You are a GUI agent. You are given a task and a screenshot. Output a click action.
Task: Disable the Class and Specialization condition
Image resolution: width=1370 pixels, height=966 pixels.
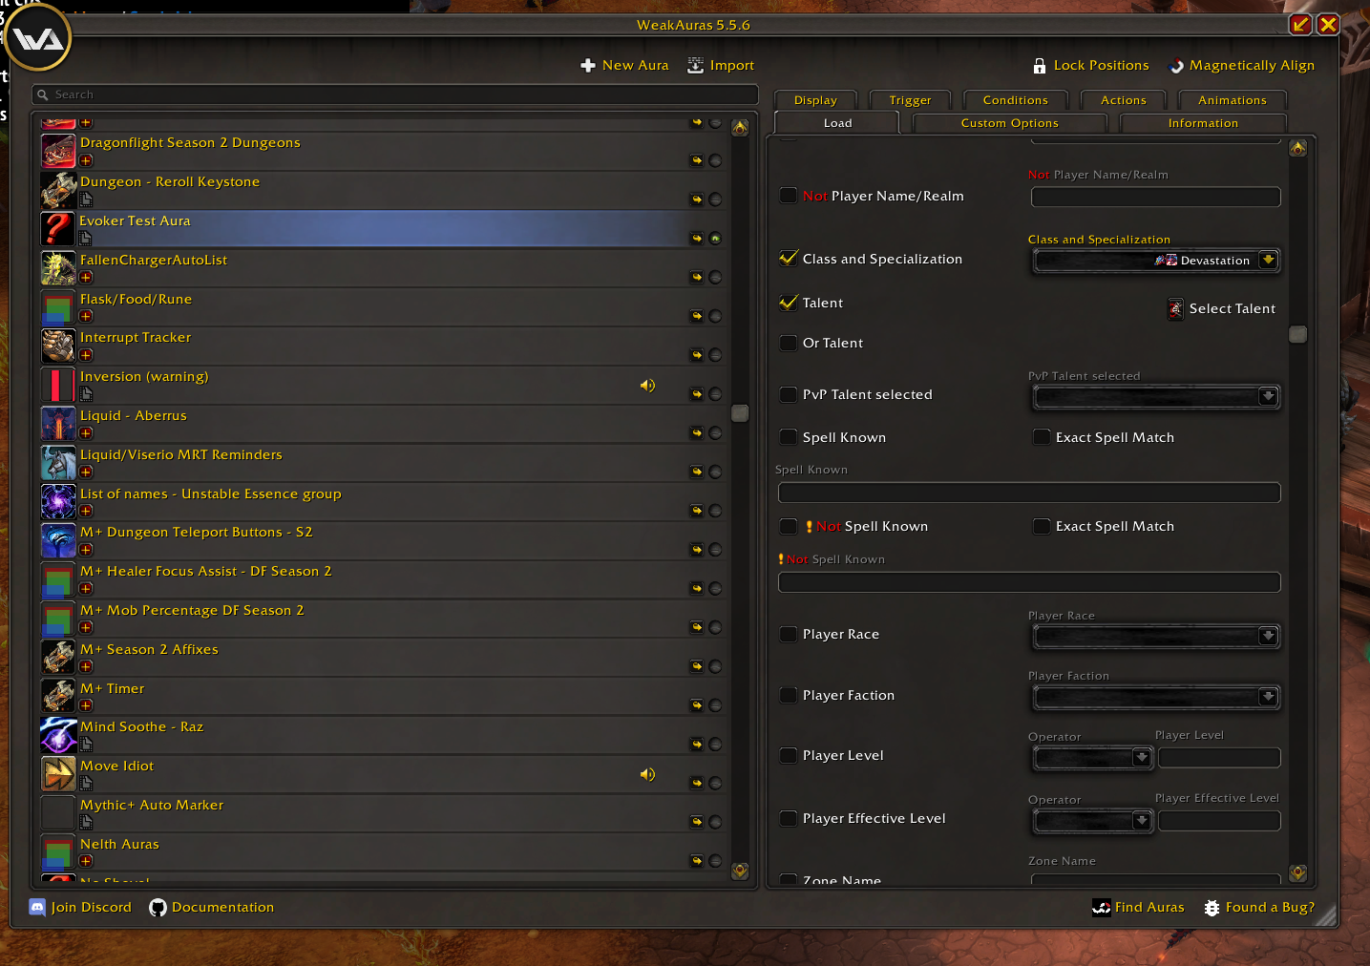click(788, 258)
